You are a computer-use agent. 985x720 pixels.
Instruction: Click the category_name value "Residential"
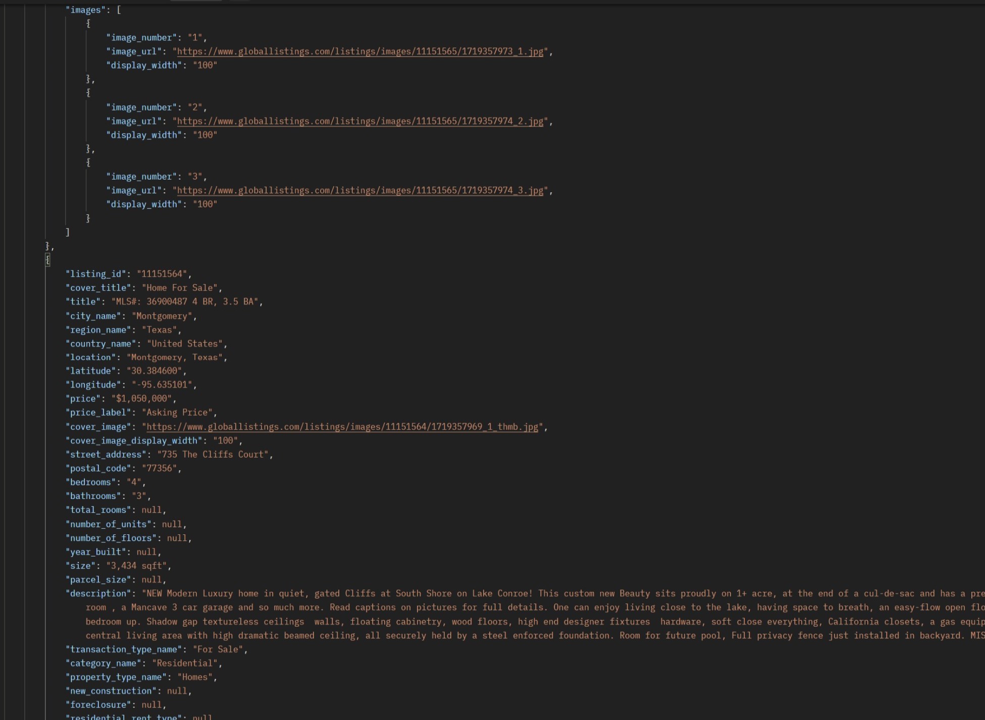click(184, 663)
